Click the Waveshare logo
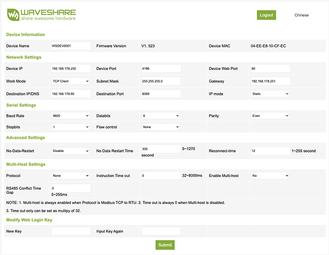Viewport: 329px width, 255px height. pyautogui.click(x=41, y=15)
